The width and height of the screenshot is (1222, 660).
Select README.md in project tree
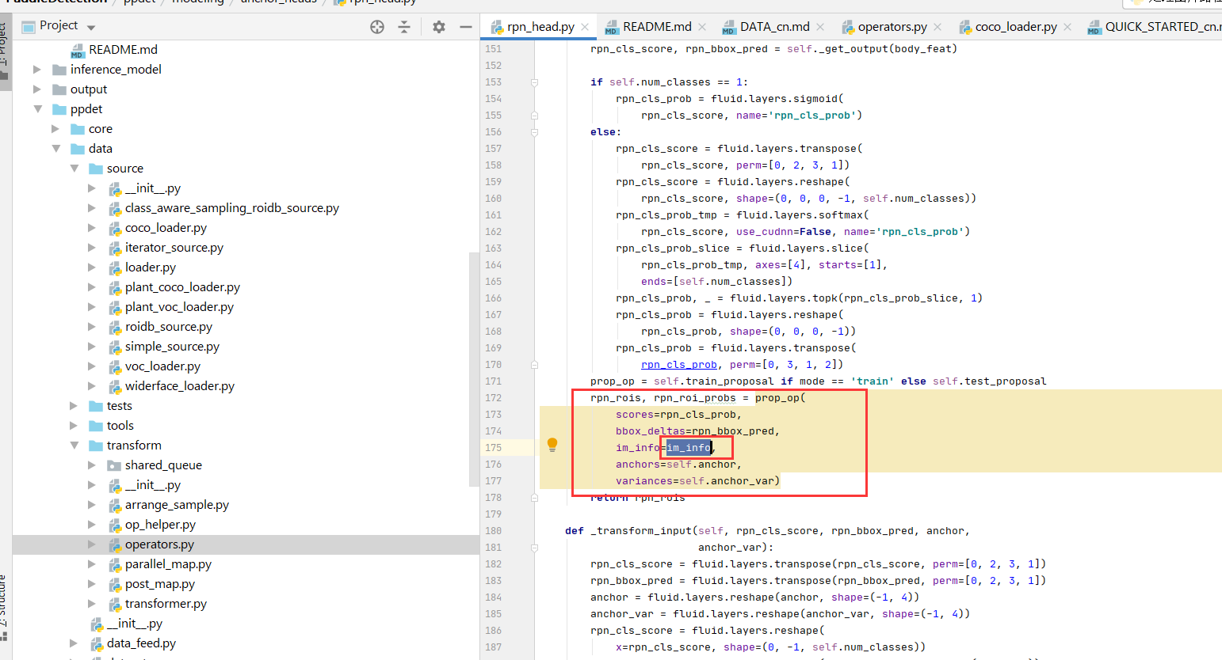coord(123,50)
